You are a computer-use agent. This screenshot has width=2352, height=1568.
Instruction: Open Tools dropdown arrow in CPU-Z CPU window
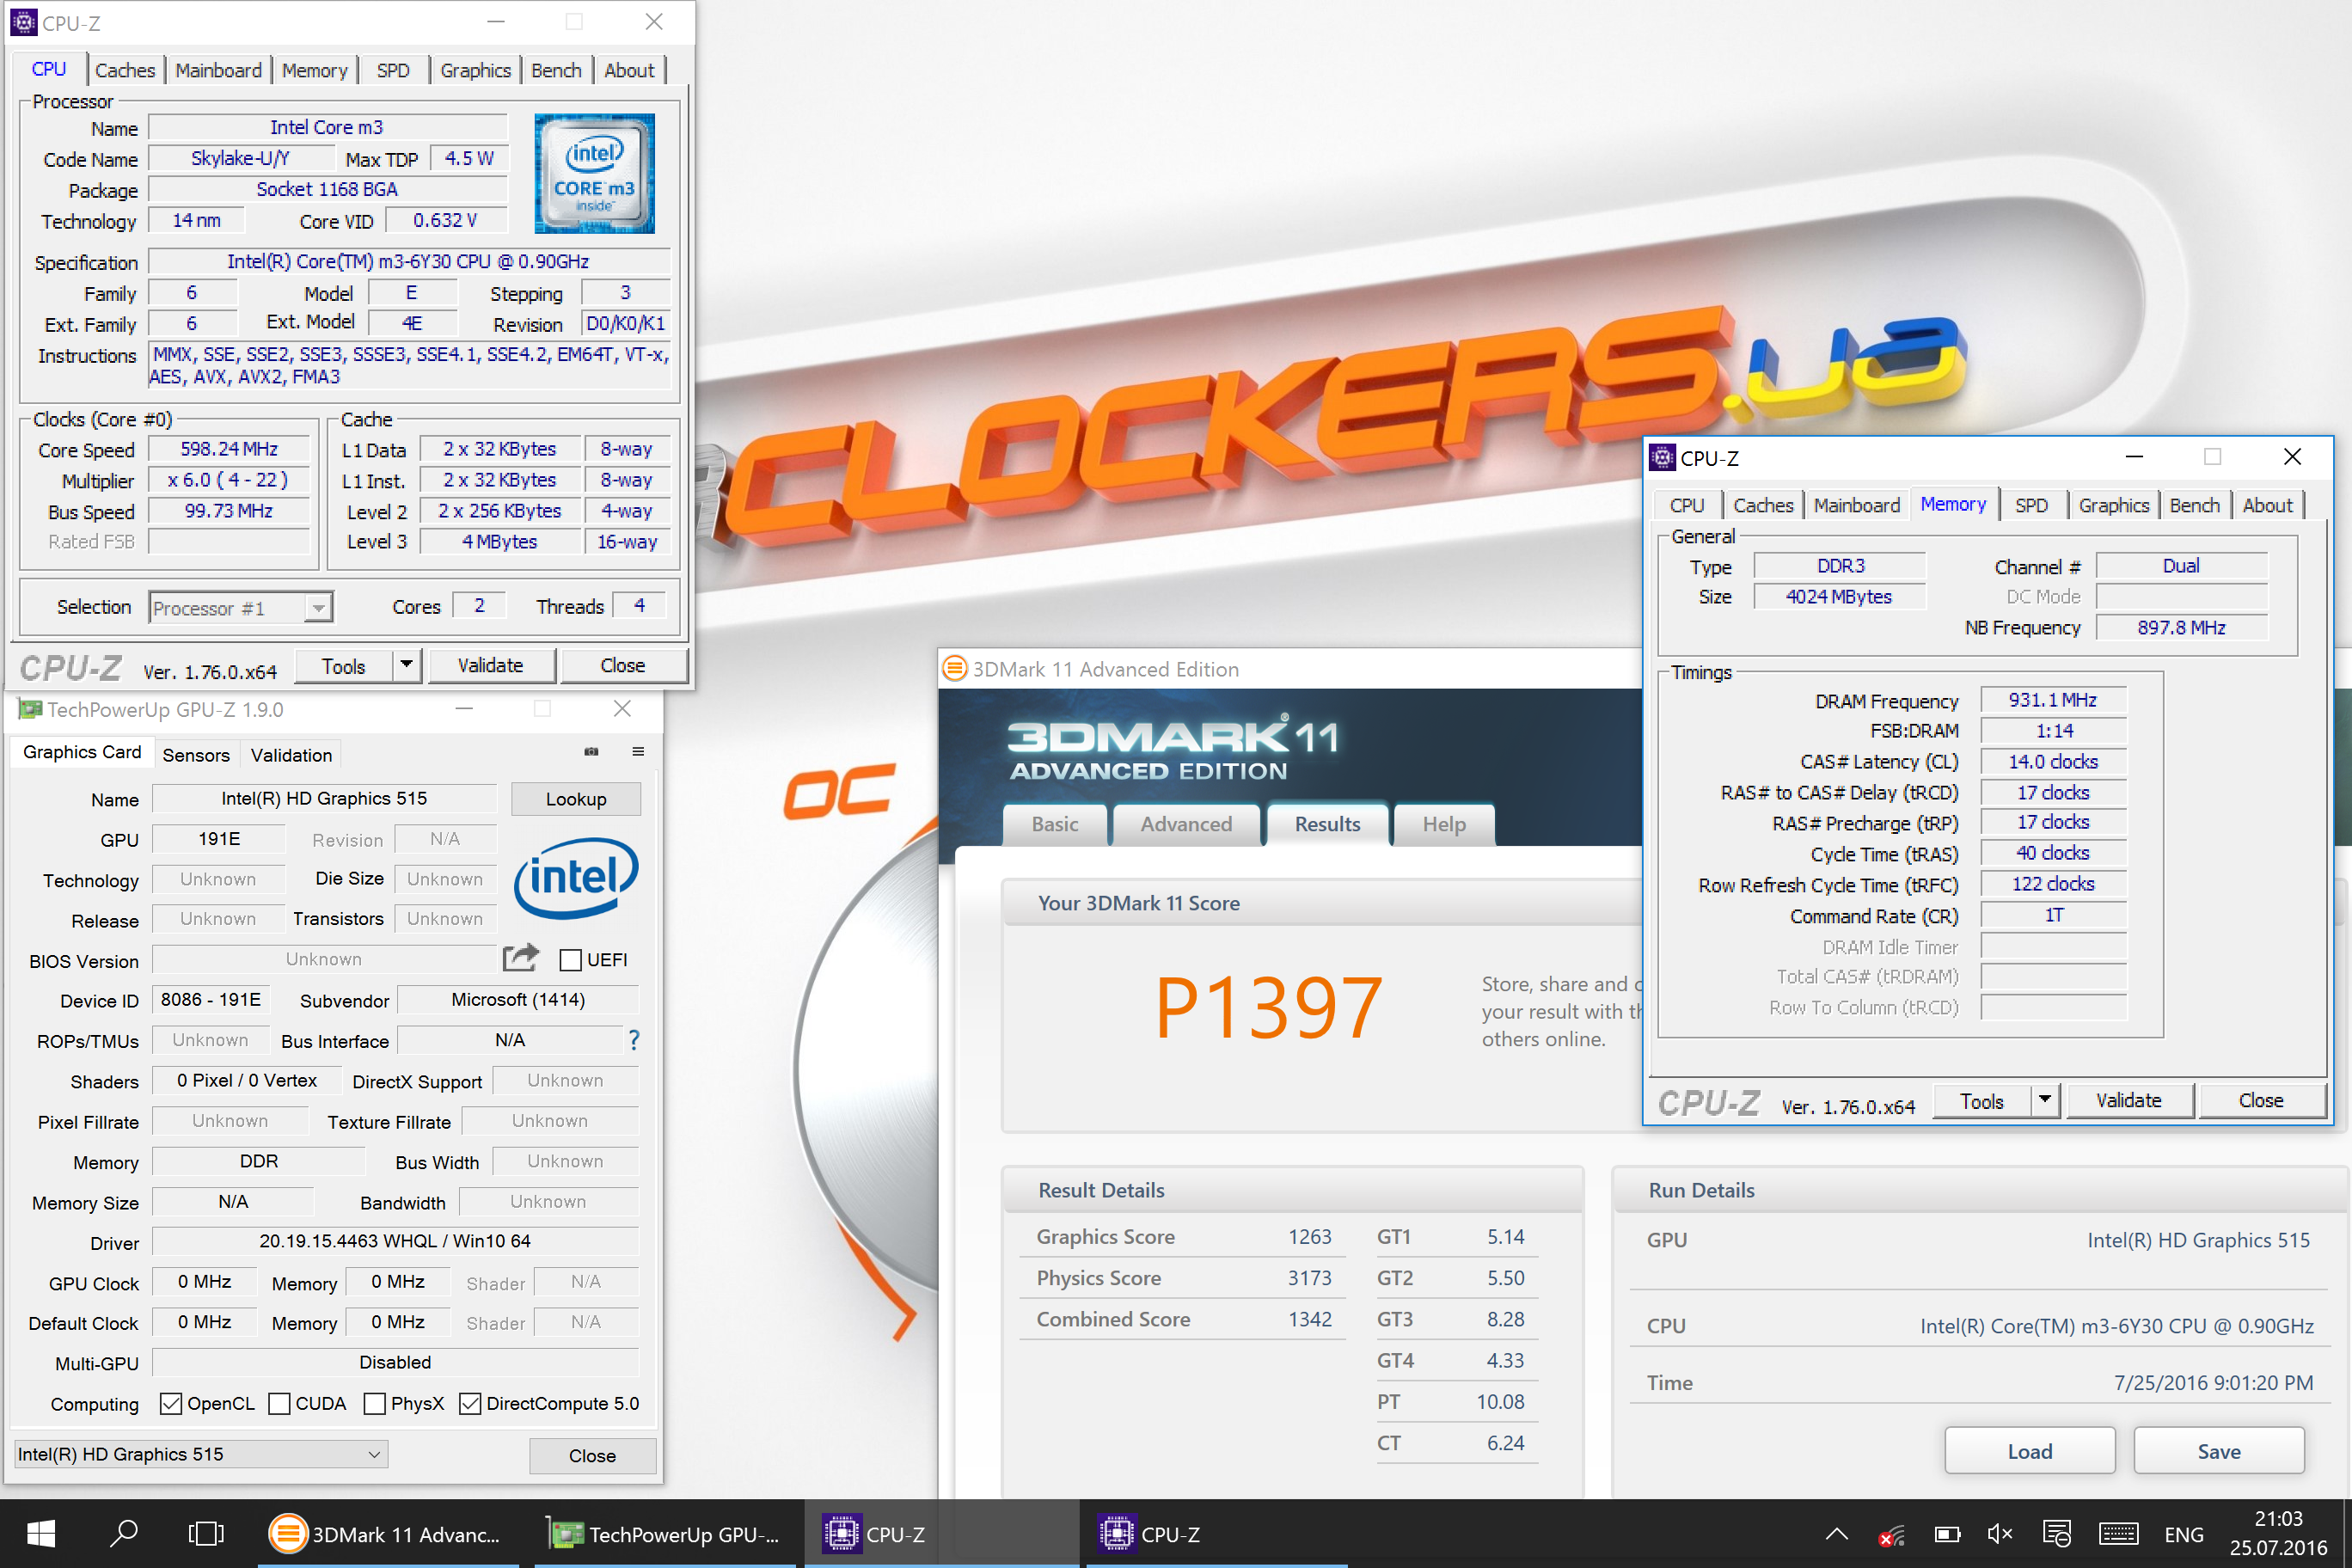(x=406, y=665)
